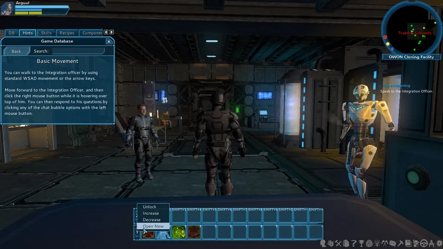Open the steering wheel vehicle icon
This screenshot has width=443, height=249.
(x=424, y=243)
